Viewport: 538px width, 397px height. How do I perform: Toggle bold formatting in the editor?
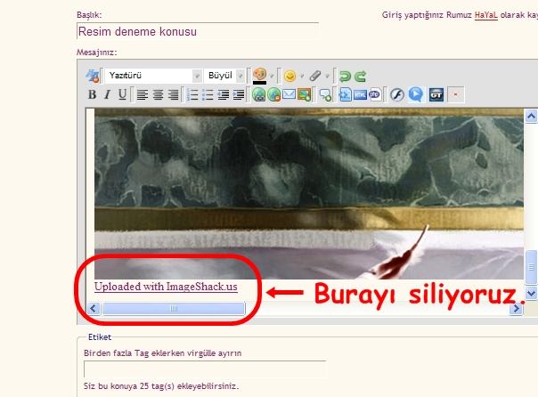click(92, 94)
